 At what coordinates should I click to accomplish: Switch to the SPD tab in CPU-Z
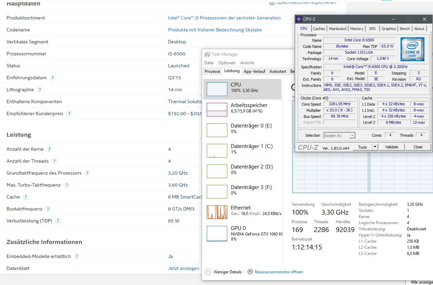click(x=372, y=29)
